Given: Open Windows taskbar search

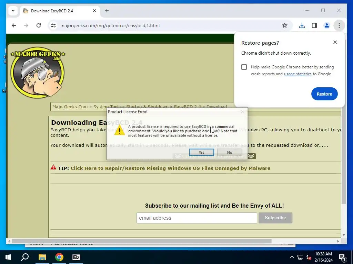Looking at the screenshot, I should point(25,257).
